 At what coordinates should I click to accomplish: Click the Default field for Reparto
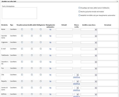point(64,81)
